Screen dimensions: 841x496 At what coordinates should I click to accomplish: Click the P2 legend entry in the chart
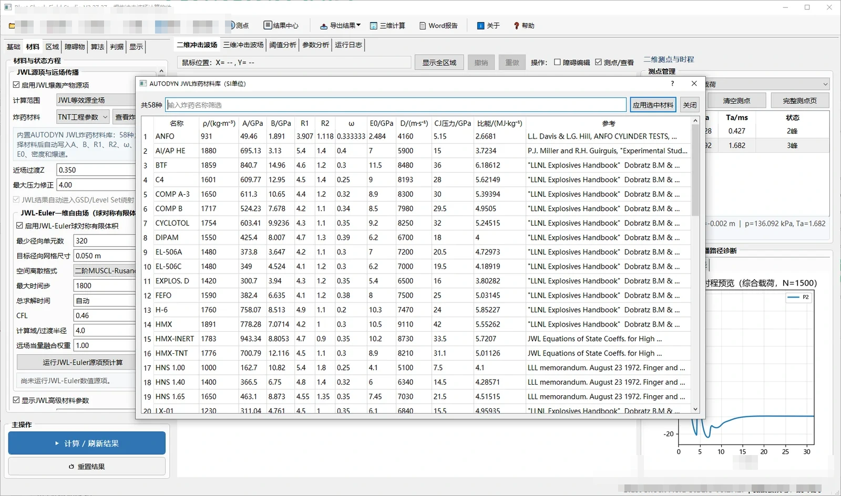(x=799, y=297)
